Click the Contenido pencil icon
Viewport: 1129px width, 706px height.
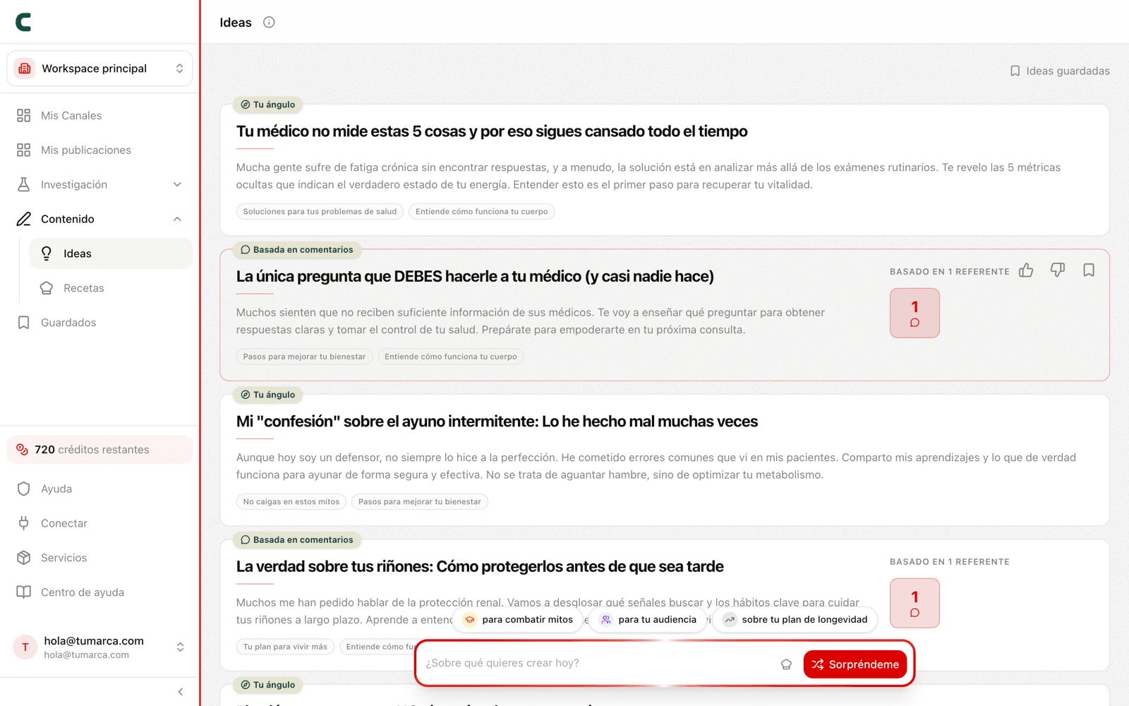pyautogui.click(x=24, y=219)
